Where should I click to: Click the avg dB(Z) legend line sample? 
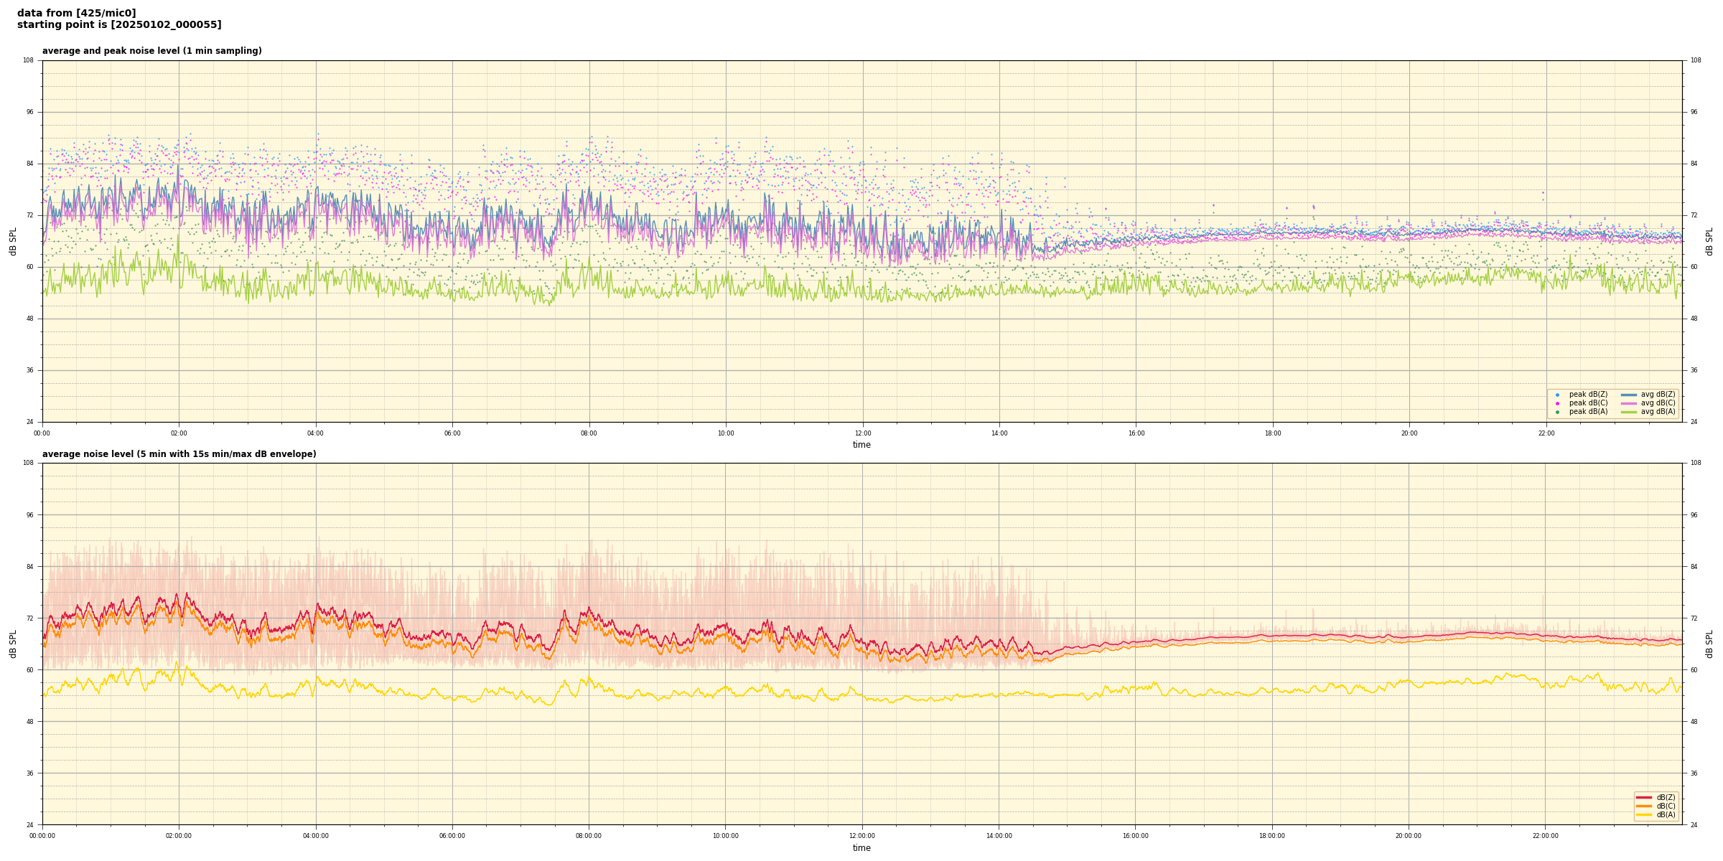[1629, 395]
